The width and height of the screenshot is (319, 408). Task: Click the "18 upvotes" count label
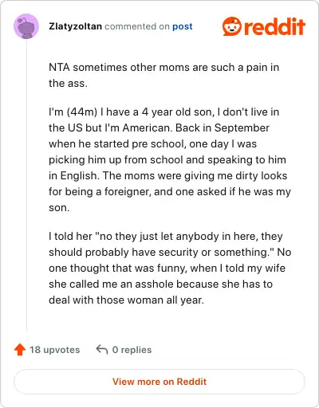coord(54,350)
